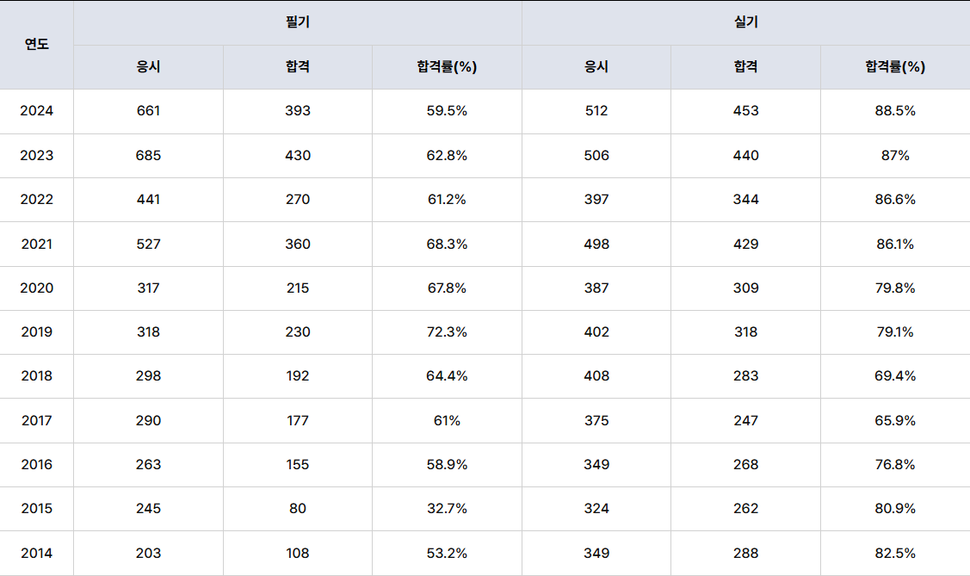Click 필기 응시 column header
This screenshot has width=970, height=576.
coord(148,67)
